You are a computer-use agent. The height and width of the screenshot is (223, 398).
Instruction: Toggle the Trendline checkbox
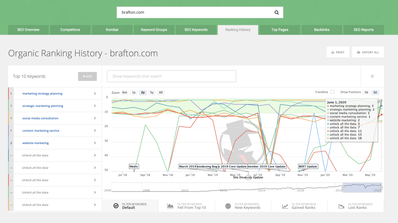pos(332,92)
